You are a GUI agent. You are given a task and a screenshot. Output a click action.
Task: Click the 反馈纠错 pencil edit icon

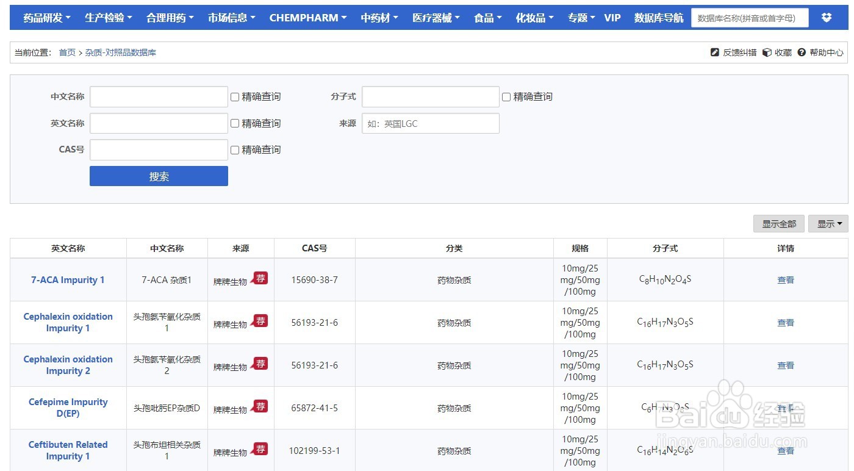coord(715,52)
